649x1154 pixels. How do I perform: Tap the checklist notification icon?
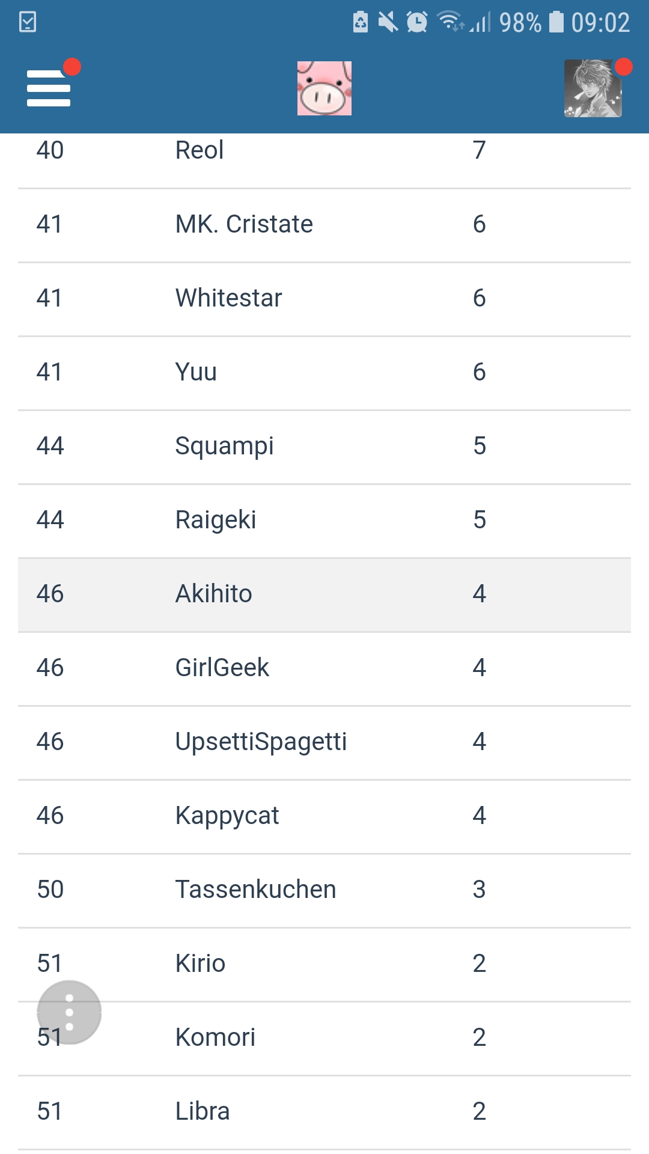(x=28, y=22)
